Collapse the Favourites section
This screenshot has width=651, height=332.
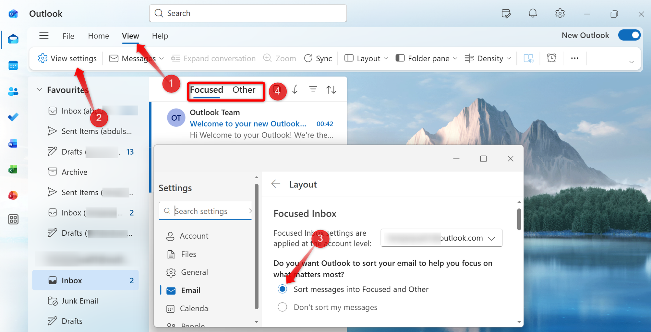pos(39,89)
